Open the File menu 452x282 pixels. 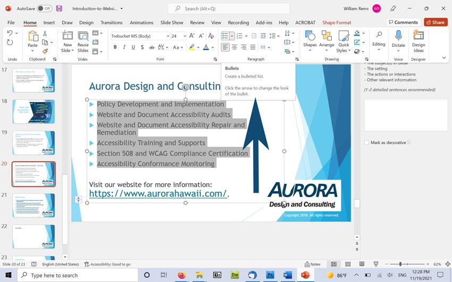(x=11, y=22)
